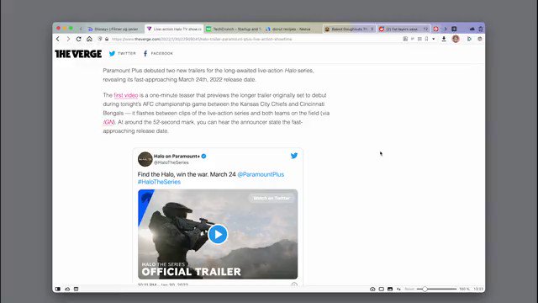The image size is (538, 303).
Task: Open the home page icon
Action: [x=89, y=40]
